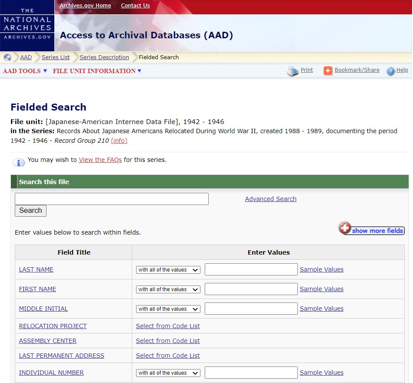Click the printer icon
This screenshot has height=383, width=413.
(293, 71)
